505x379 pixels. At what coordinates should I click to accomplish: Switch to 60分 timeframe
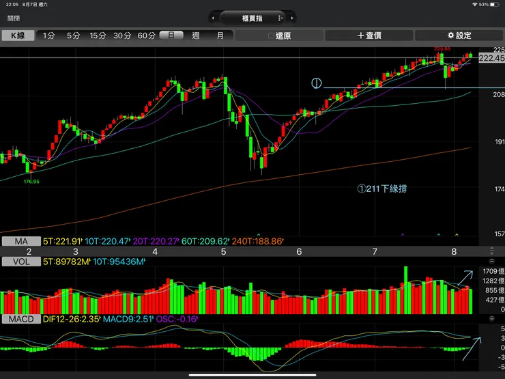click(x=147, y=36)
